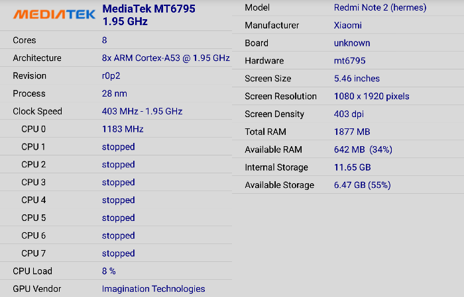Tap the CPU 7 stopped row
The height and width of the screenshot is (297, 464).
[116, 253]
